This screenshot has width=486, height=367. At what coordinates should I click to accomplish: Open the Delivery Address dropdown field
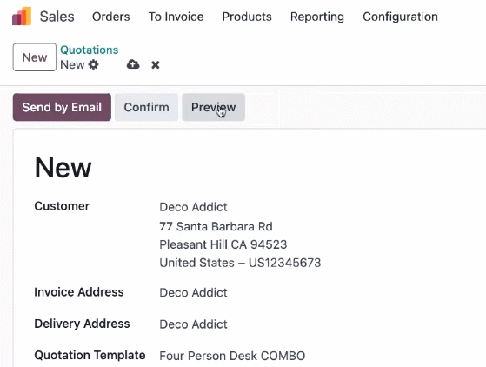pos(193,324)
